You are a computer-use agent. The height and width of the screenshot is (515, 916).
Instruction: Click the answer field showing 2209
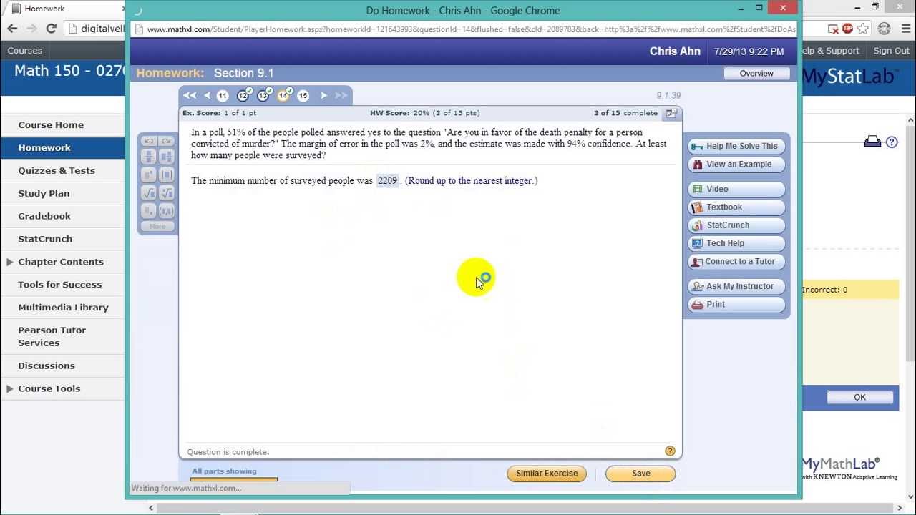pos(387,180)
